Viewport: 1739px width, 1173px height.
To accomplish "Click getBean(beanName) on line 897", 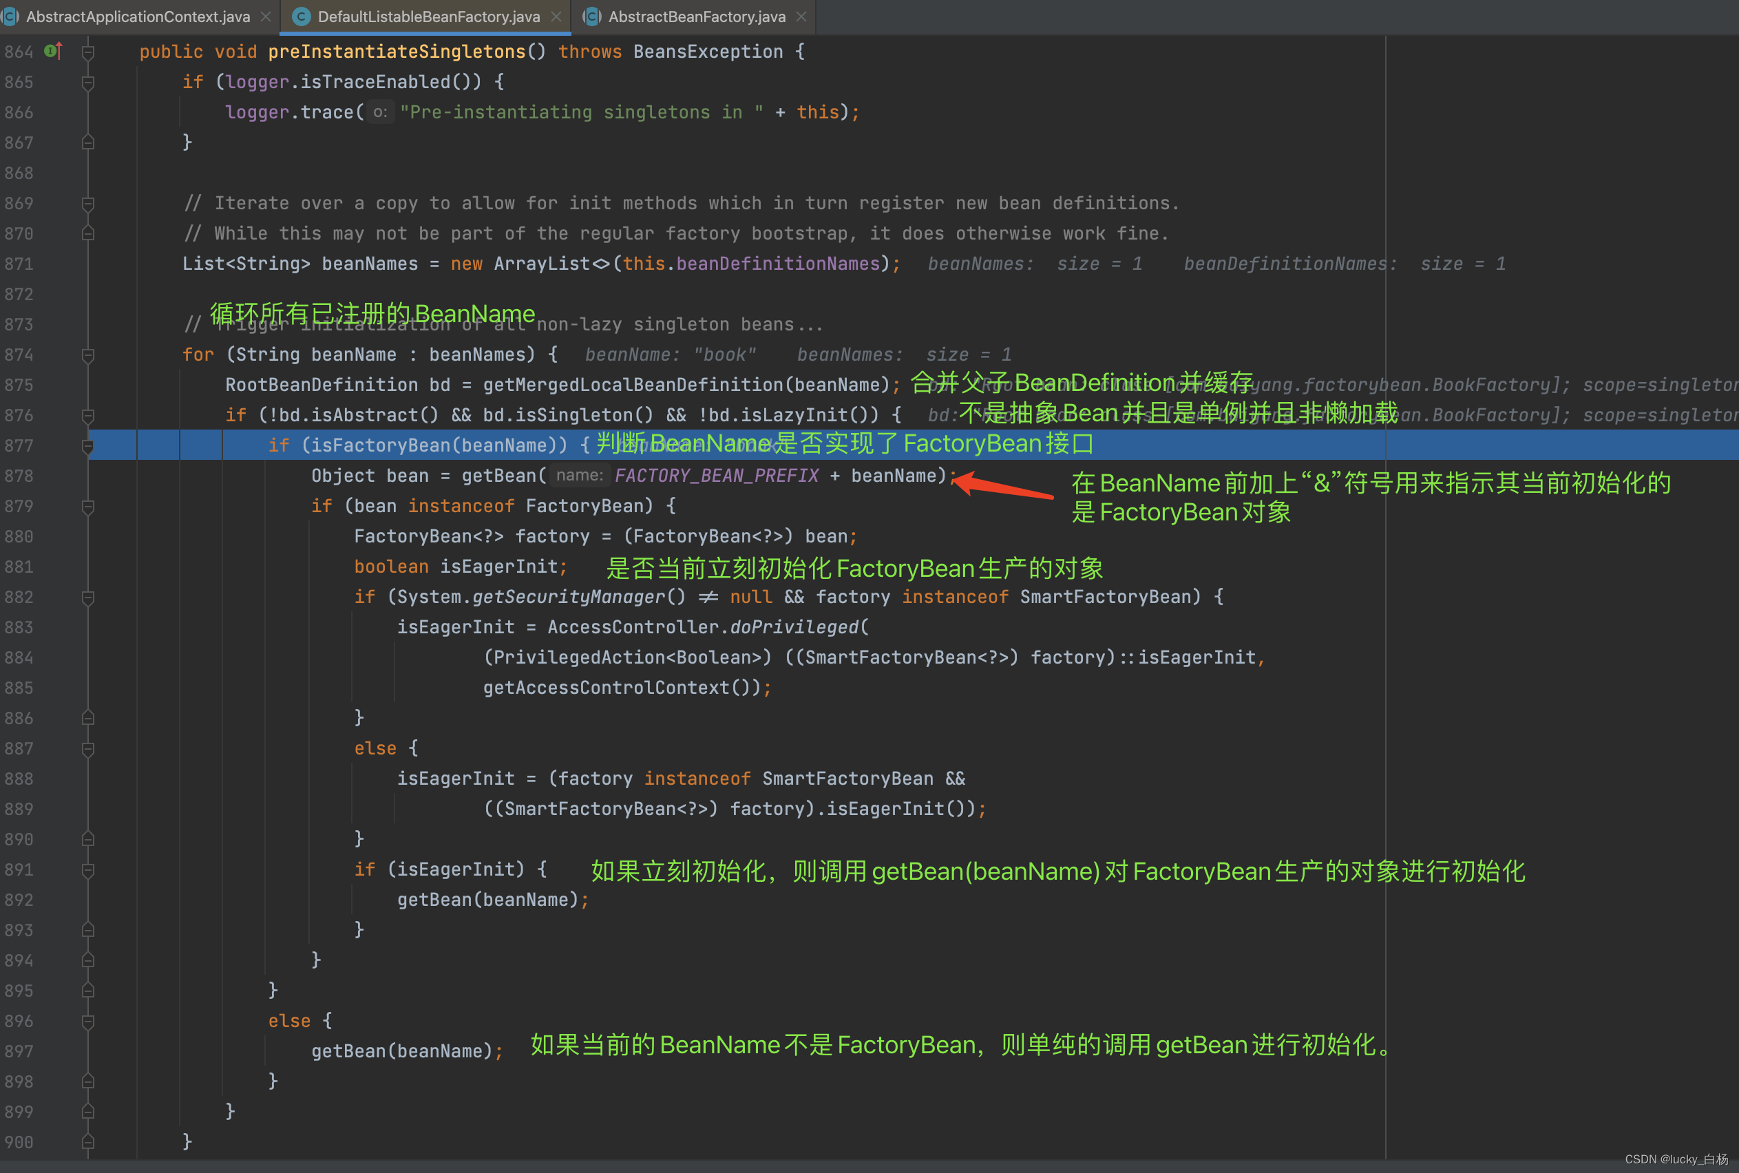I will click(401, 1052).
